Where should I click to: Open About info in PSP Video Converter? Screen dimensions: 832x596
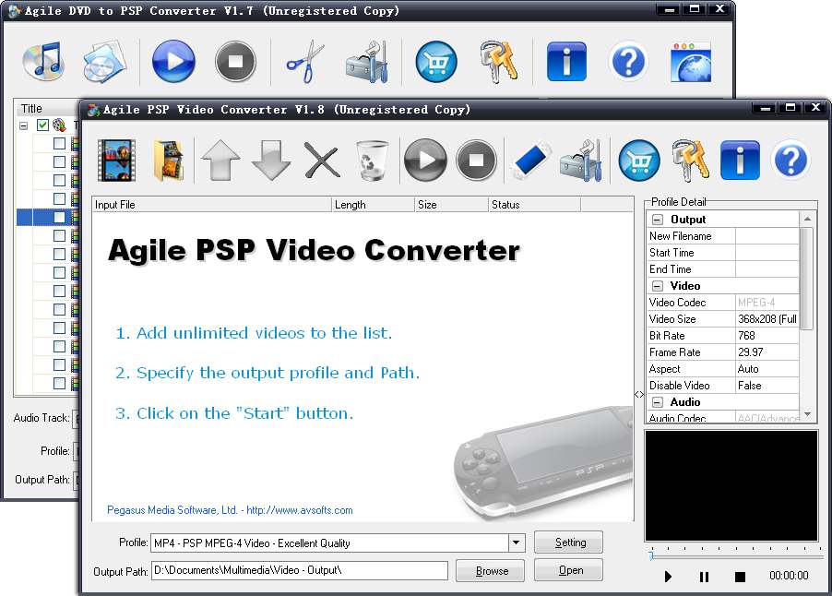[x=740, y=160]
